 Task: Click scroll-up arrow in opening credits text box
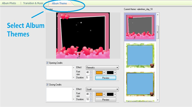point(73,67)
